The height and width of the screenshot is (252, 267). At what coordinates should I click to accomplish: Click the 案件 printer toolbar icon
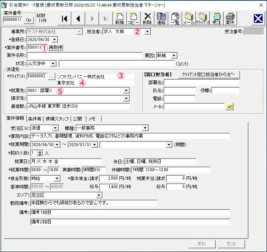pyautogui.click(x=230, y=19)
